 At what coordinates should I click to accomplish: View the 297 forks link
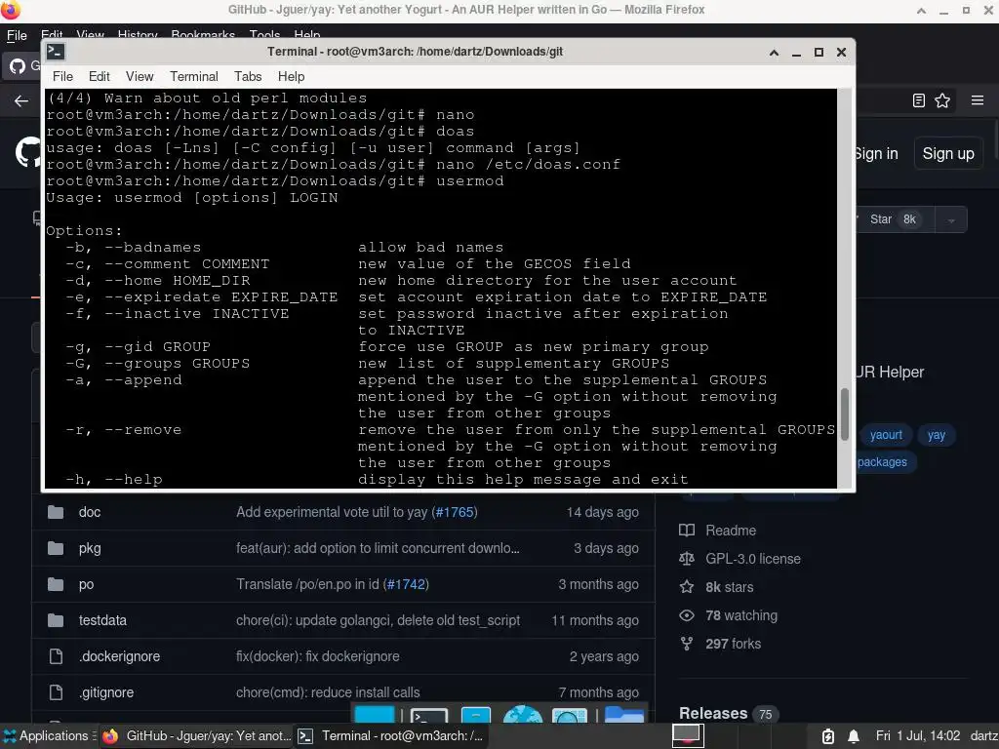[x=734, y=644]
